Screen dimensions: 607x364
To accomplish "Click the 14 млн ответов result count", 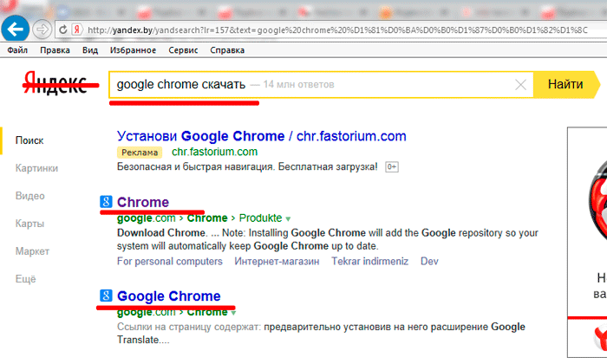I will tap(298, 84).
